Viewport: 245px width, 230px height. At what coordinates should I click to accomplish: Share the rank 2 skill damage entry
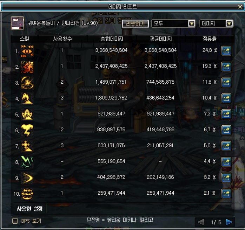(226, 67)
